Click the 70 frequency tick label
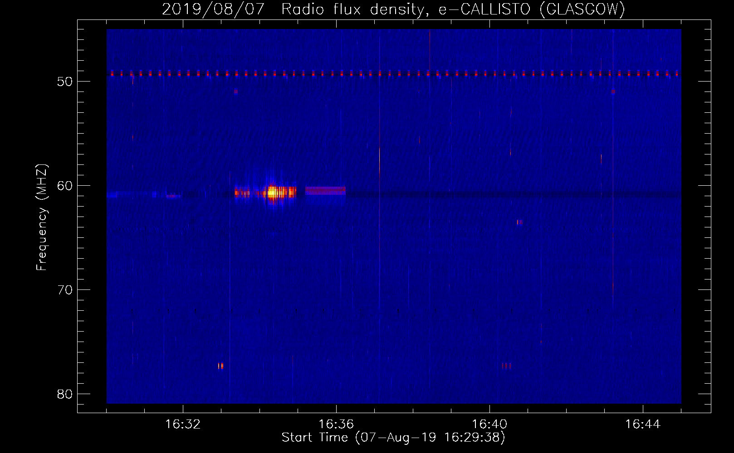This screenshot has width=734, height=453. click(x=65, y=290)
